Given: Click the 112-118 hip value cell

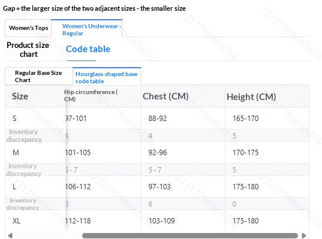Looking at the screenshot, I should (103, 221).
